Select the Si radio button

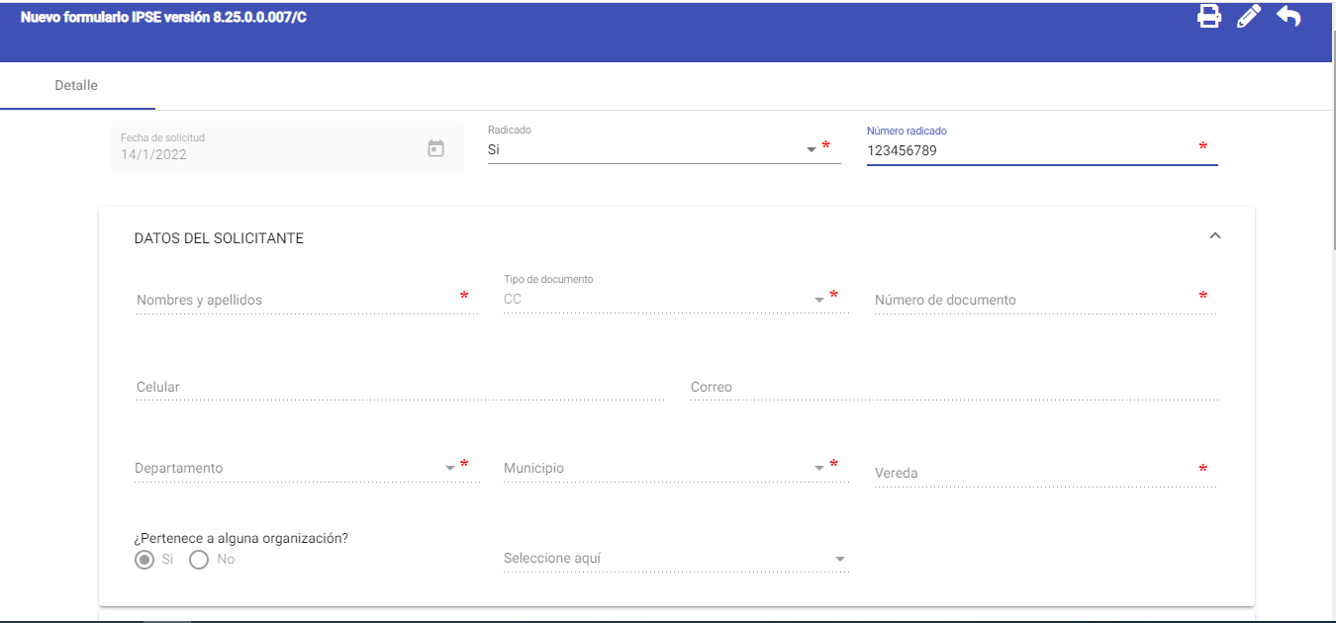pos(144,560)
